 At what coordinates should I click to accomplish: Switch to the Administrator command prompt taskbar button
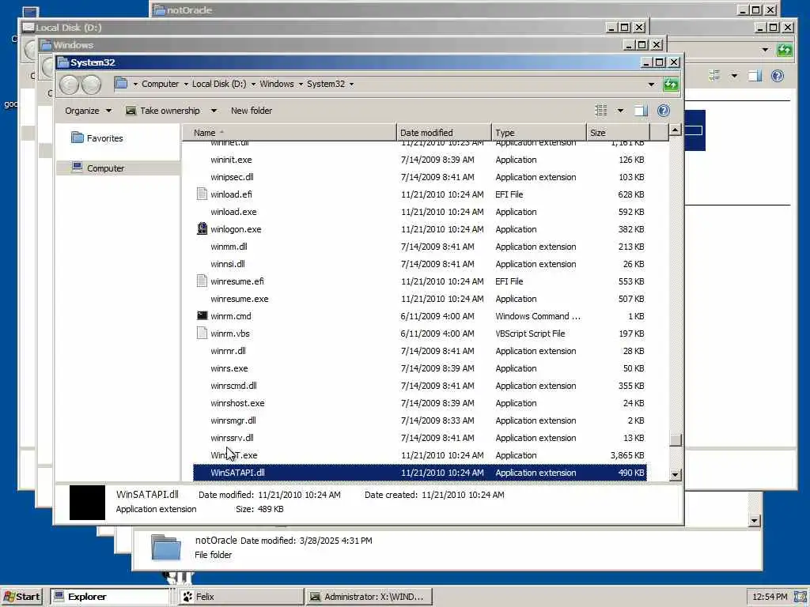click(x=367, y=597)
